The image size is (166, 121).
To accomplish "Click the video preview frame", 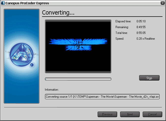I will (x=78, y=46).
